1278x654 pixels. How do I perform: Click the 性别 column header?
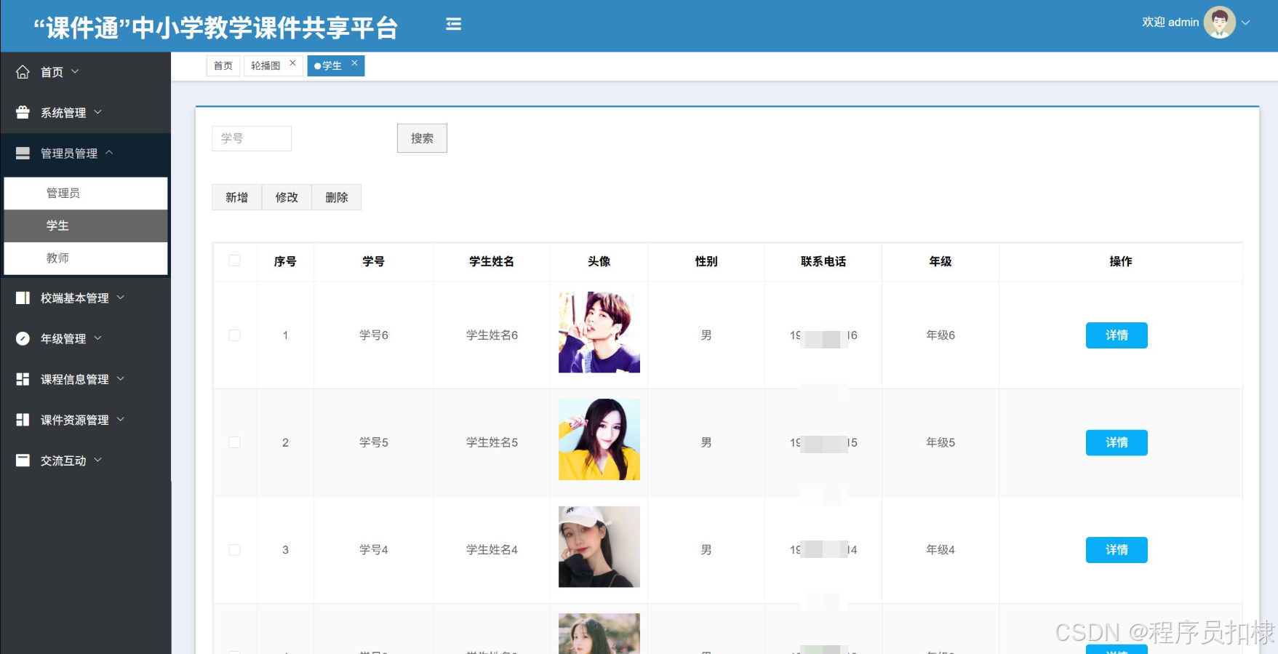706,261
